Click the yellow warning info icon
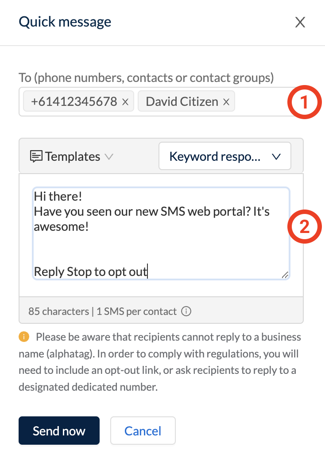This screenshot has width=325, height=458. [x=23, y=337]
